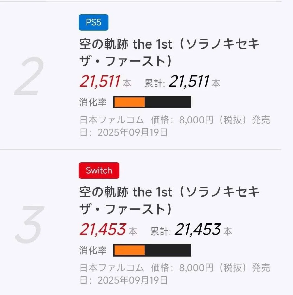Click the large rank number 3
The image size is (293, 295).
pyautogui.click(x=29, y=224)
